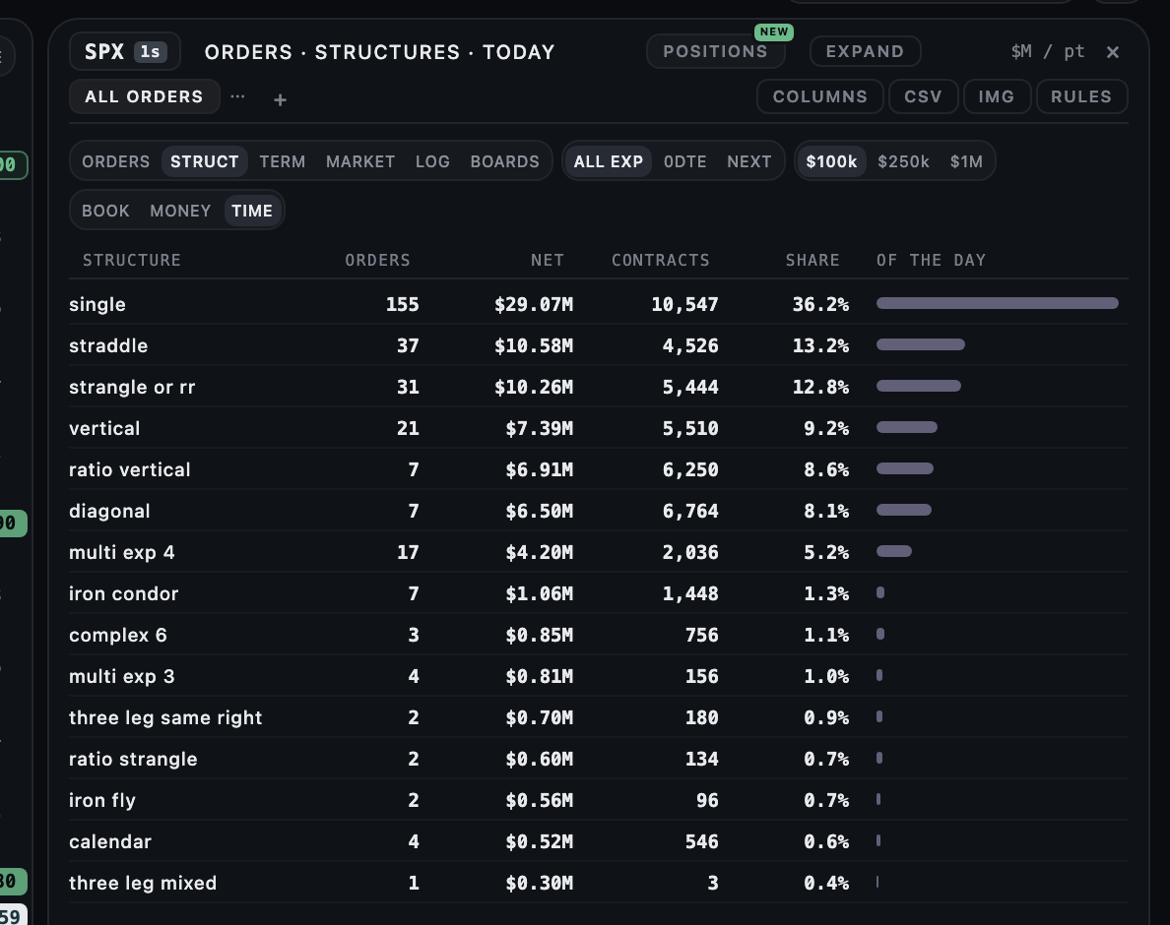Select the calendar structure row

(599, 841)
